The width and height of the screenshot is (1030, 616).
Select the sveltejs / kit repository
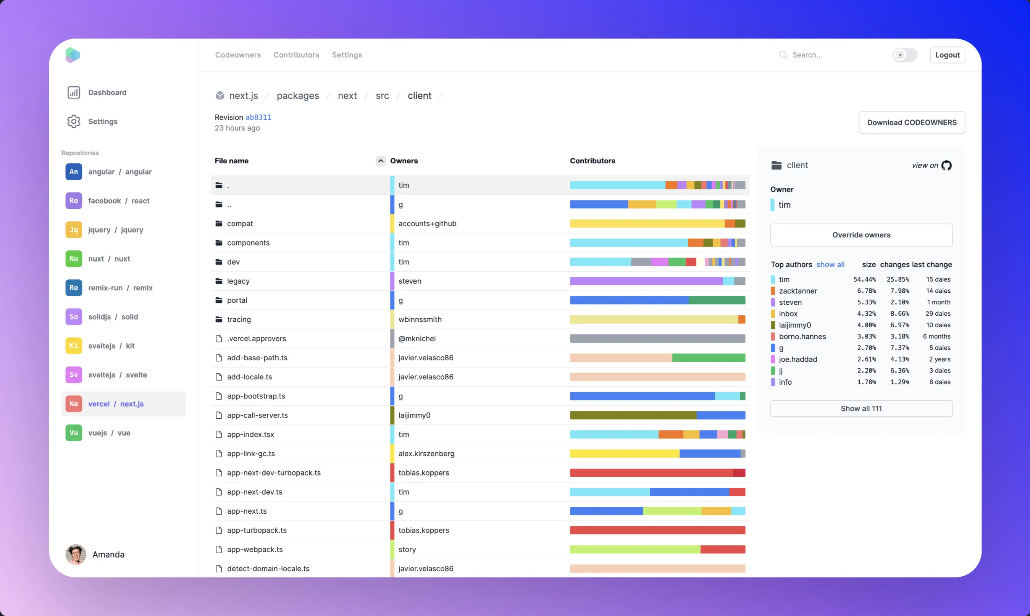[123, 346]
